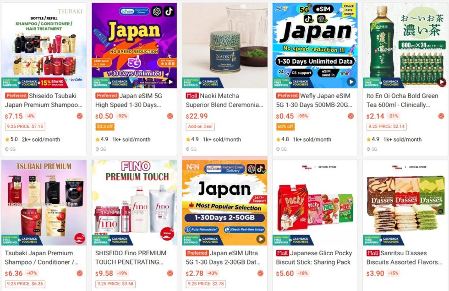The width and height of the screenshot is (449, 291).
Task: Play video on Japan eSIM 5G High Speed thumbnail
Action: pyautogui.click(x=171, y=82)
